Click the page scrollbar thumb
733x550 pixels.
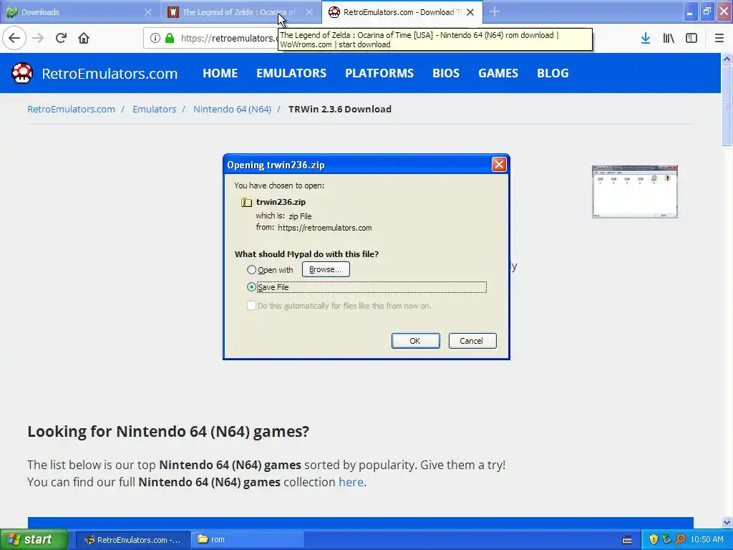coord(727,106)
